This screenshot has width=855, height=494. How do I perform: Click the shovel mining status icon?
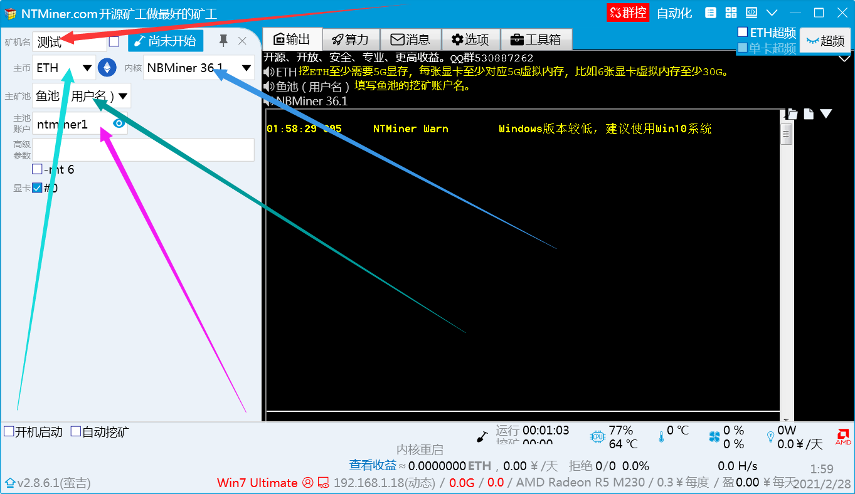pos(482,437)
